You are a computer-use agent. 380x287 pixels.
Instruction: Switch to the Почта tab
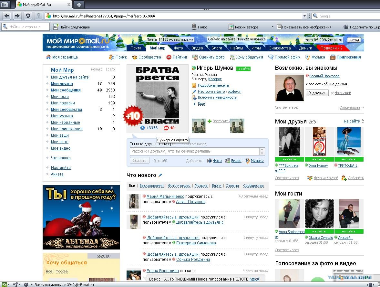point(136,48)
